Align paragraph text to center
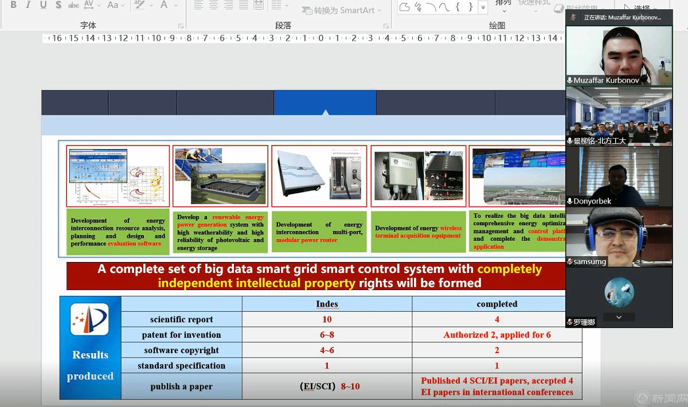 coord(213,5)
